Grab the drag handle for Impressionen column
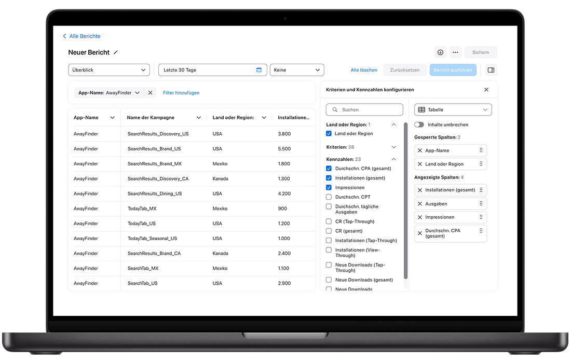571x363 pixels. pyautogui.click(x=481, y=217)
